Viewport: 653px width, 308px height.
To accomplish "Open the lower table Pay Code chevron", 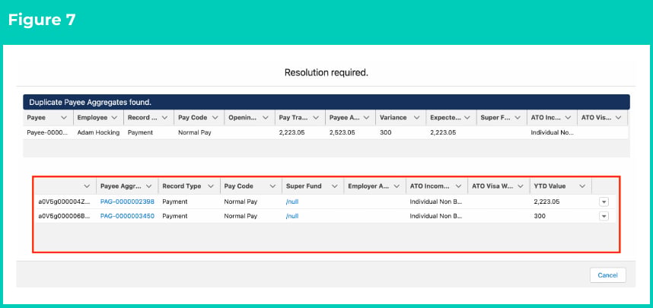I will point(272,186).
